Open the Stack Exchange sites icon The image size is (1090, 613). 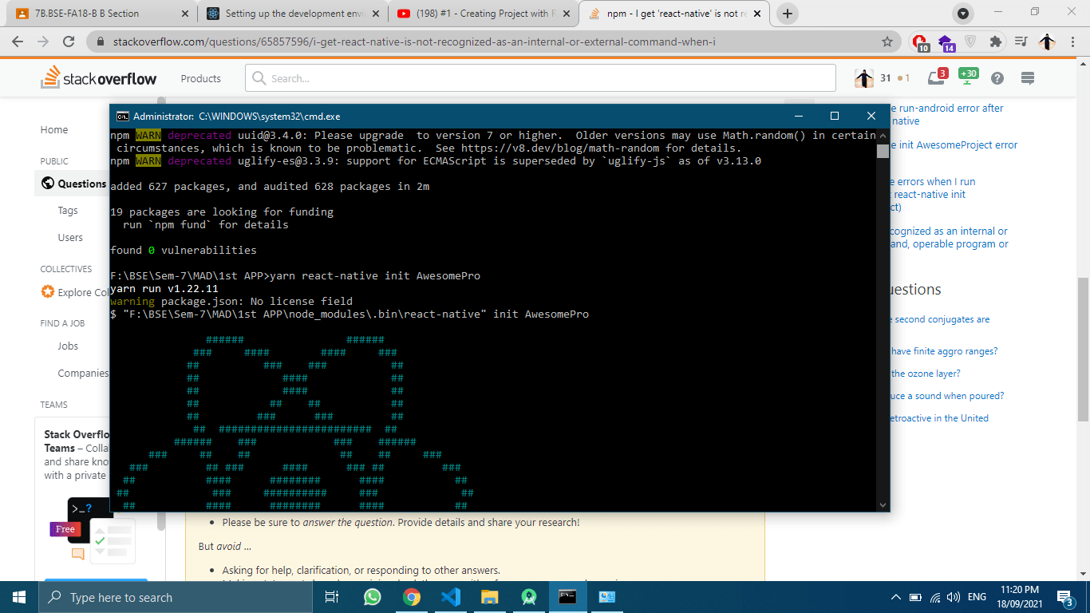coord(1027,78)
